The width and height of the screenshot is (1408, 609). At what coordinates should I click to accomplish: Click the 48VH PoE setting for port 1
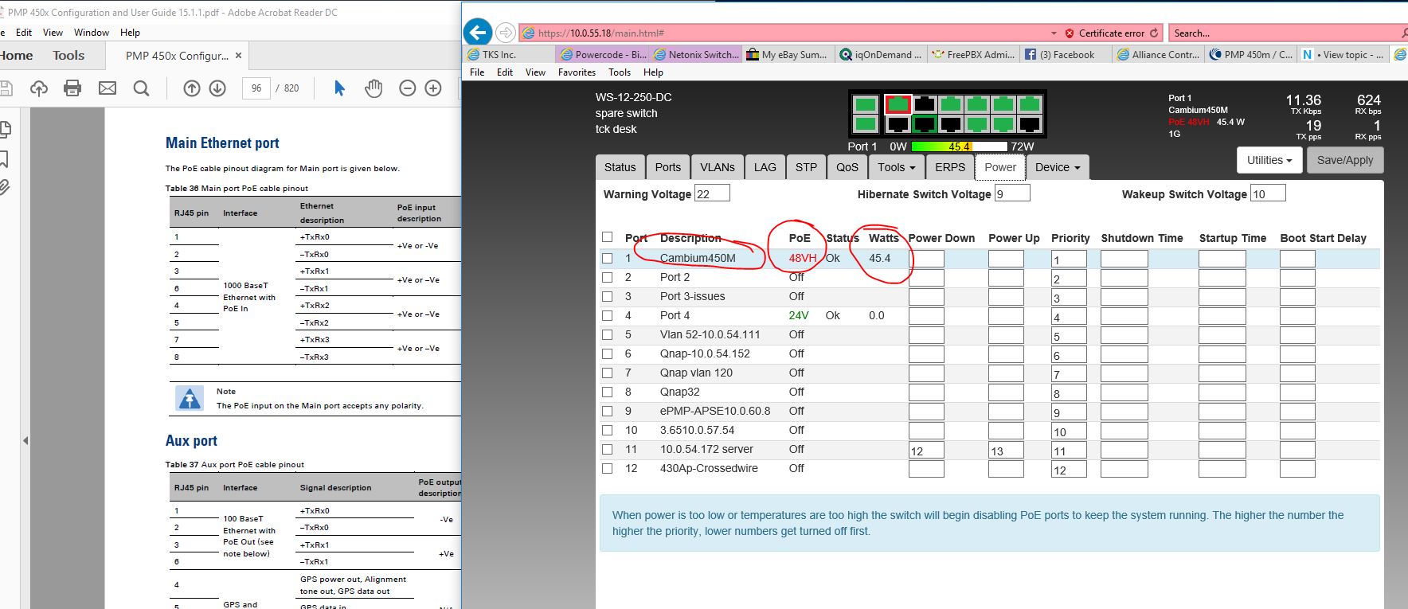(802, 258)
